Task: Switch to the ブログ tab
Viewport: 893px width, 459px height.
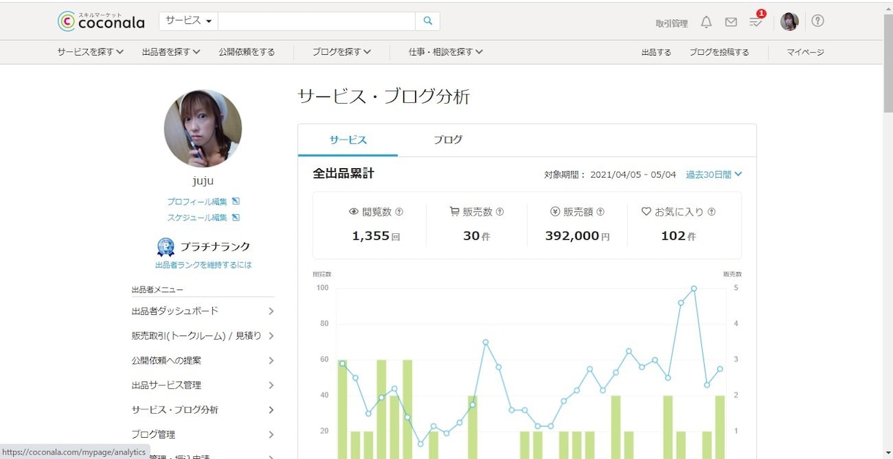Action: (x=448, y=140)
